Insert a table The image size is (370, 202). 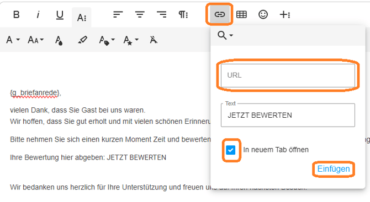pyautogui.click(x=241, y=14)
